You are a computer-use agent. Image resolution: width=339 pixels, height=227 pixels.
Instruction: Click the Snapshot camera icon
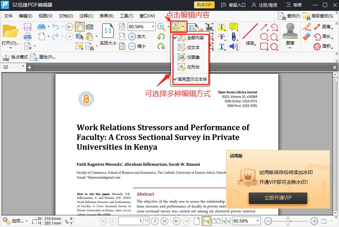tap(90, 26)
